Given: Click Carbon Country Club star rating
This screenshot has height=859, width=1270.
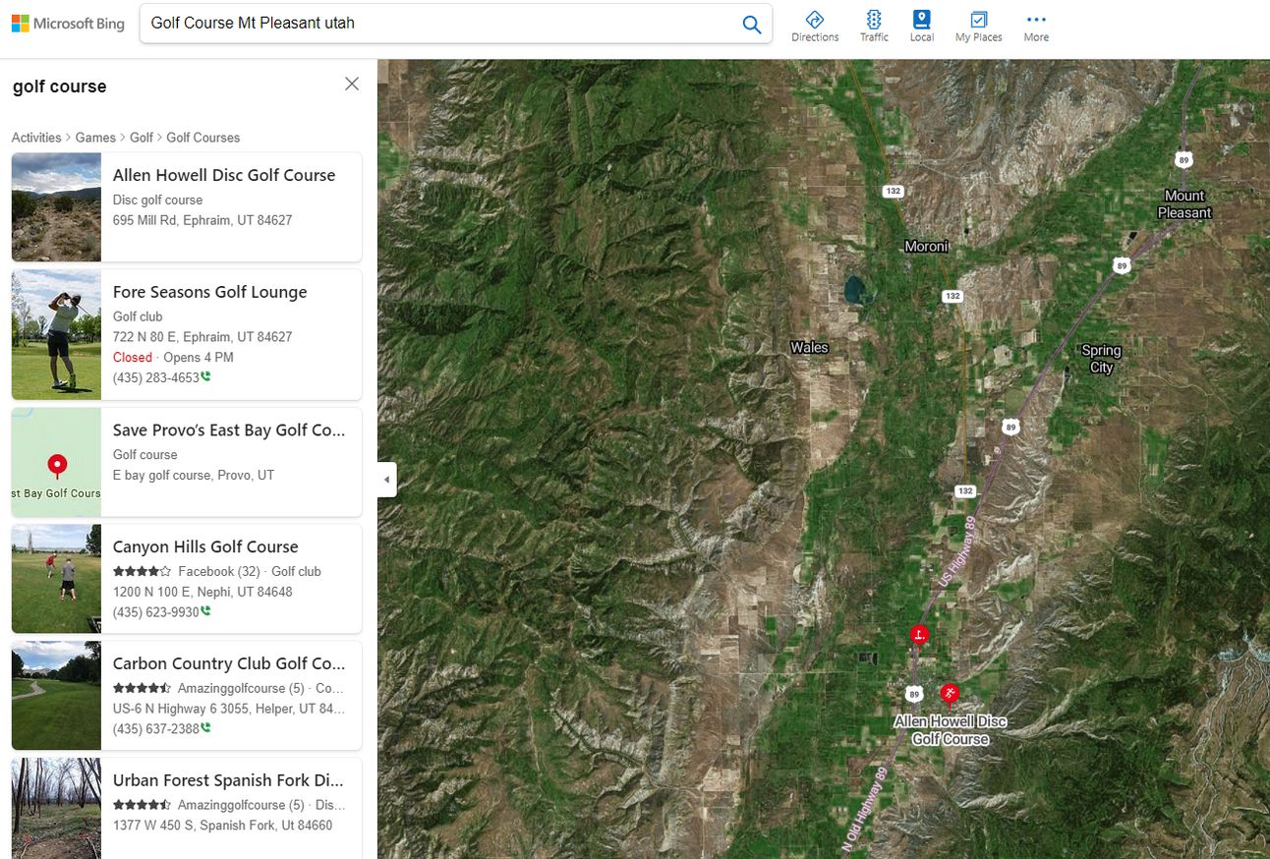Looking at the screenshot, I should (x=142, y=688).
